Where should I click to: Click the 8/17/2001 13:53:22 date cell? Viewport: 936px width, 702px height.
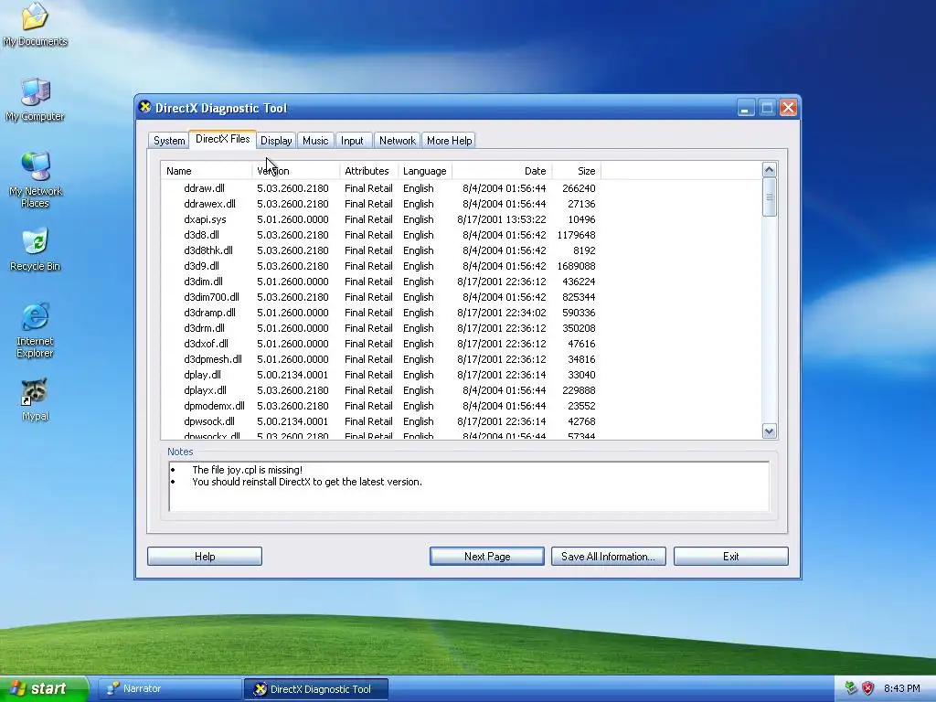(502, 219)
